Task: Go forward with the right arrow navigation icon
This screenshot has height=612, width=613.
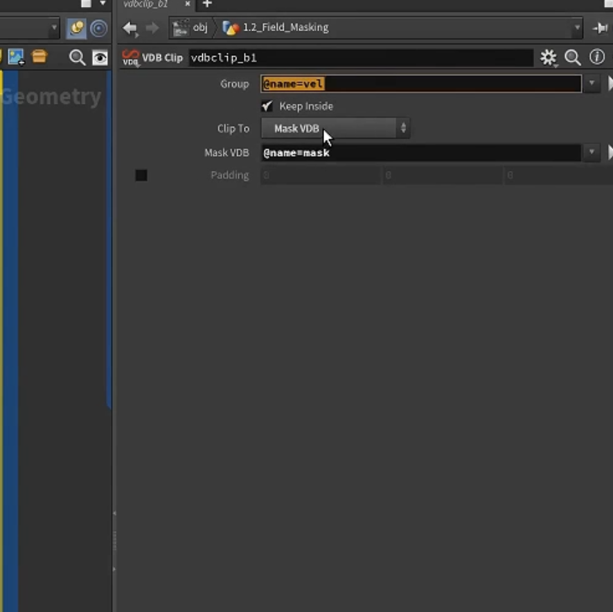Action: [152, 28]
